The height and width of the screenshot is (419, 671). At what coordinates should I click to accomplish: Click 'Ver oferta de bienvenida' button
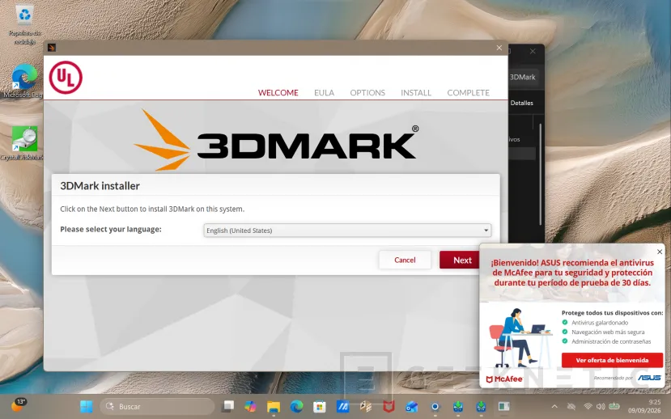coord(612,360)
